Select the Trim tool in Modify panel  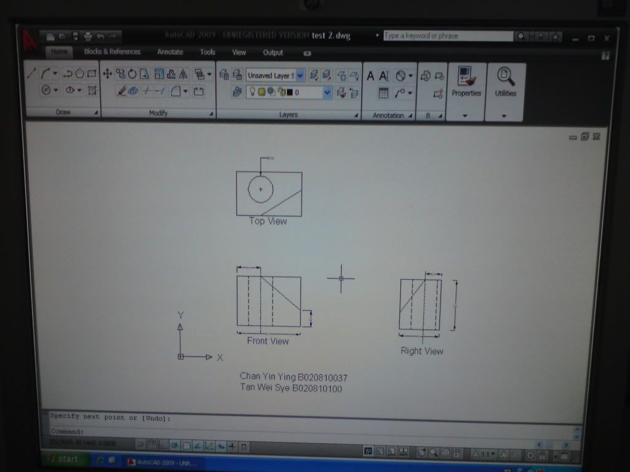coord(147,91)
